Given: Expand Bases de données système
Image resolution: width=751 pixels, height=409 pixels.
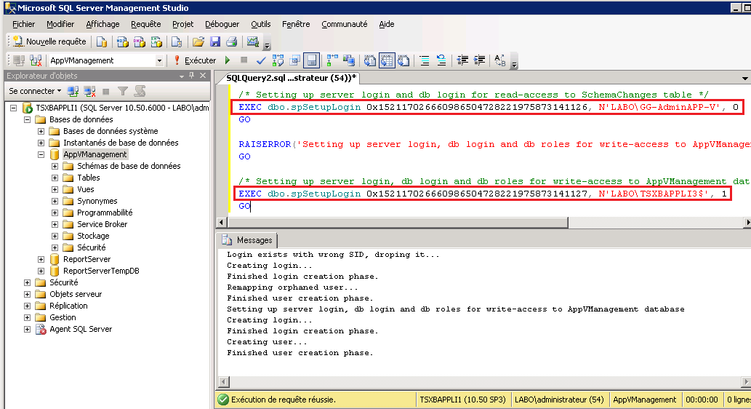Looking at the screenshot, I should 41,131.
